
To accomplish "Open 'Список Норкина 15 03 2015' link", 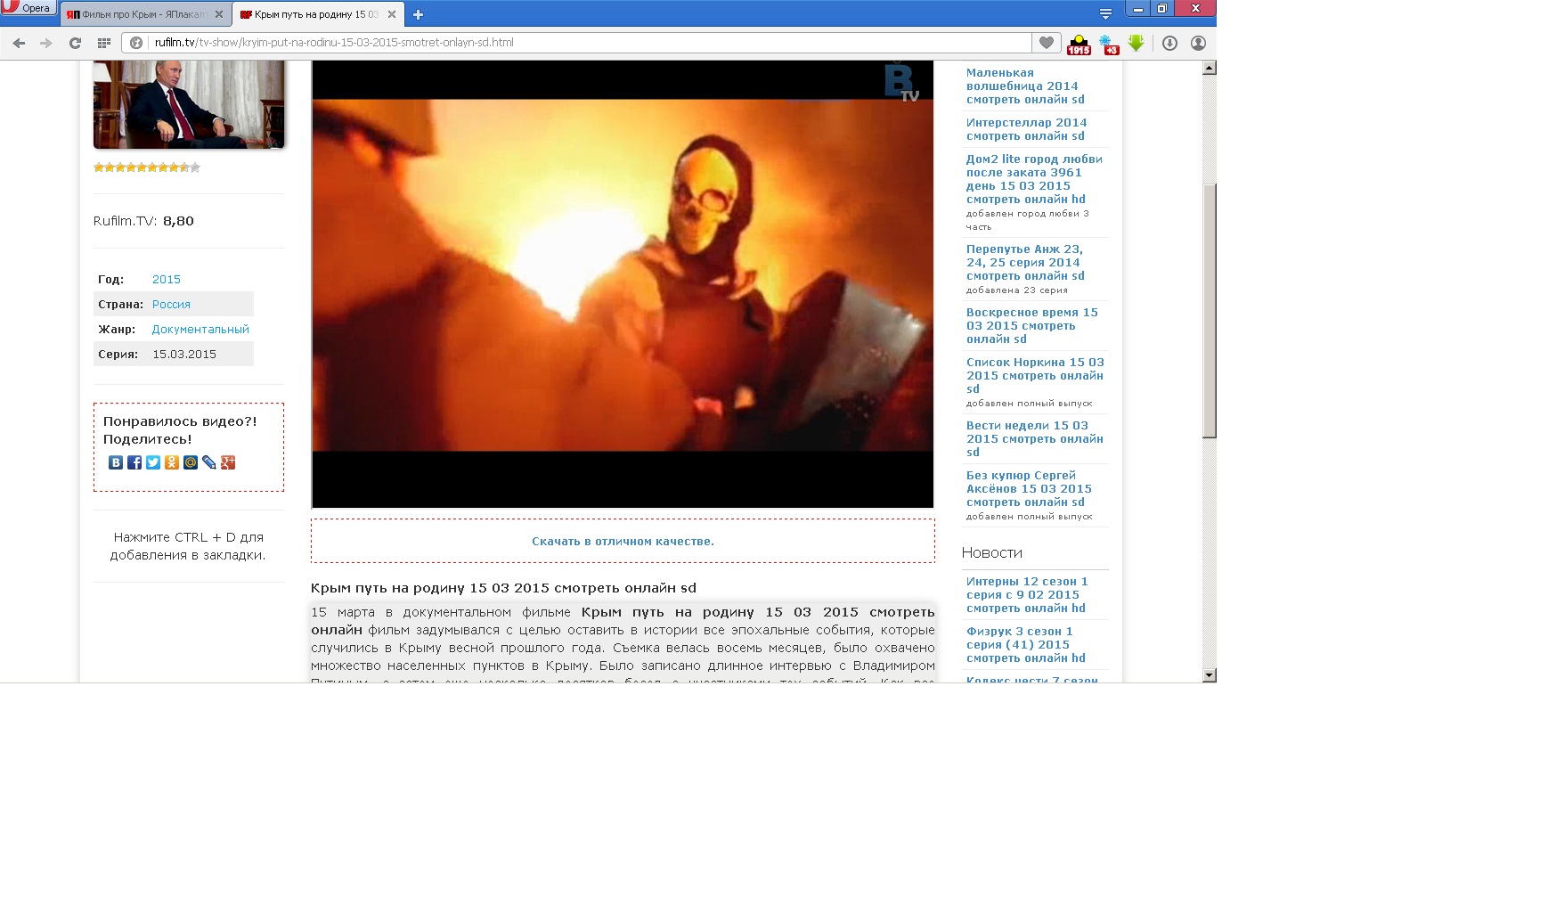I will point(1035,376).
